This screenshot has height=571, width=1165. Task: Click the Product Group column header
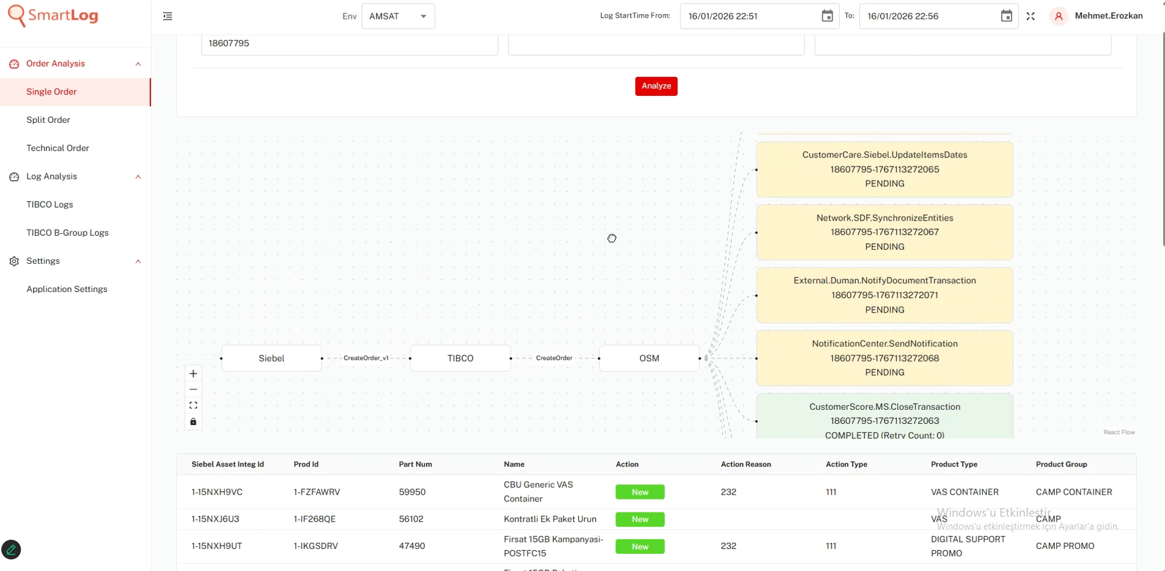coord(1061,465)
